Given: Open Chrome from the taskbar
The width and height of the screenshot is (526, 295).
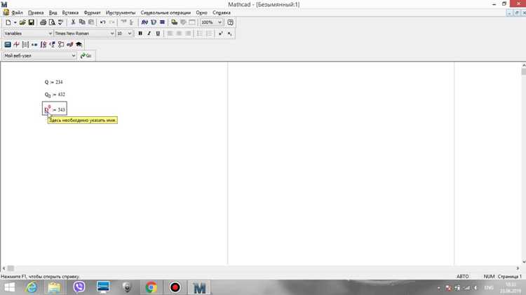Looking at the screenshot, I should 151,287.
